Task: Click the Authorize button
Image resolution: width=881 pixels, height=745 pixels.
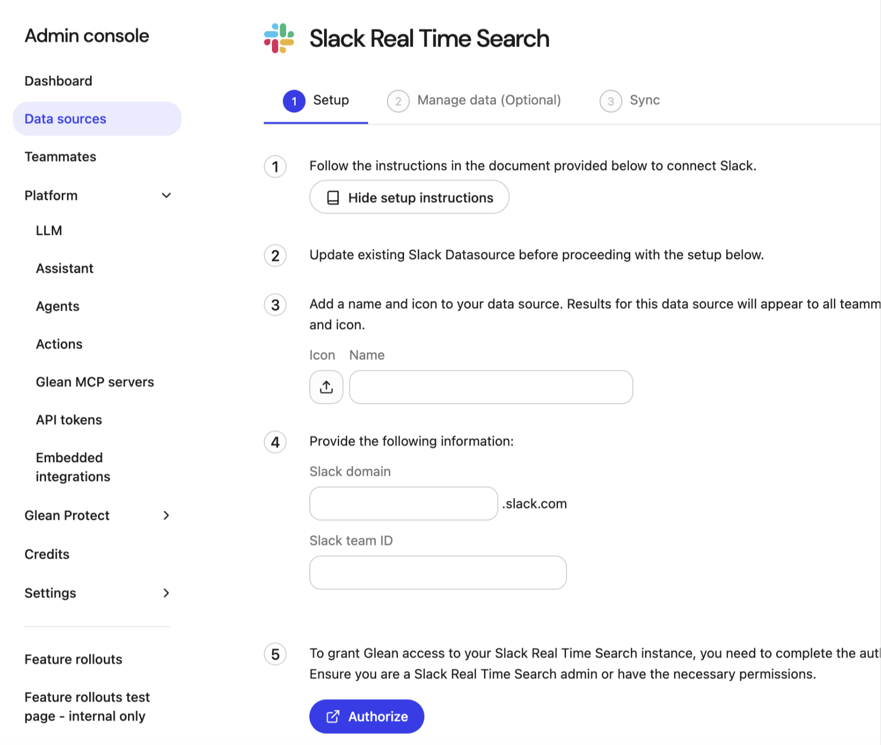Action: pyautogui.click(x=367, y=716)
